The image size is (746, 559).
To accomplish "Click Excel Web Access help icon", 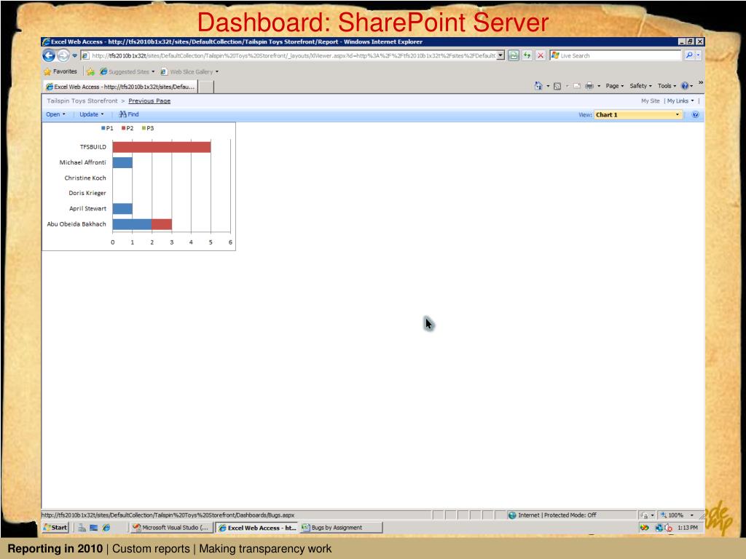I will 695,114.
